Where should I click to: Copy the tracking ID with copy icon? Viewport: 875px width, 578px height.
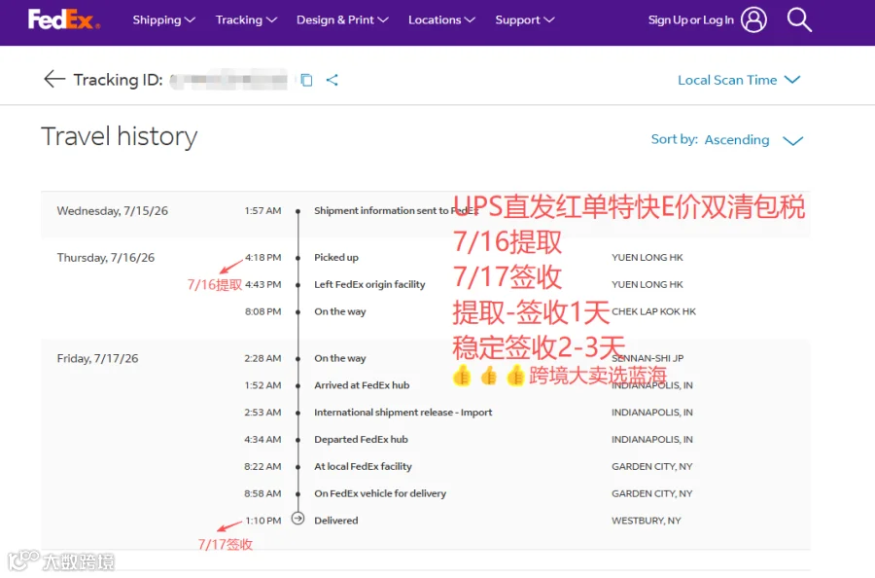[306, 80]
